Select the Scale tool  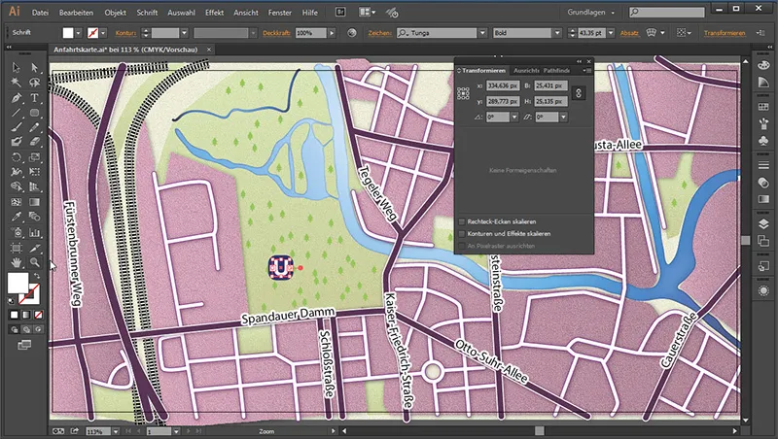34,157
